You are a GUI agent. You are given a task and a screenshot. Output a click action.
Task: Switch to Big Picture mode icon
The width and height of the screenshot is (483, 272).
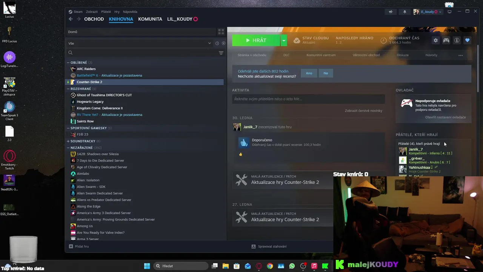tap(449, 12)
